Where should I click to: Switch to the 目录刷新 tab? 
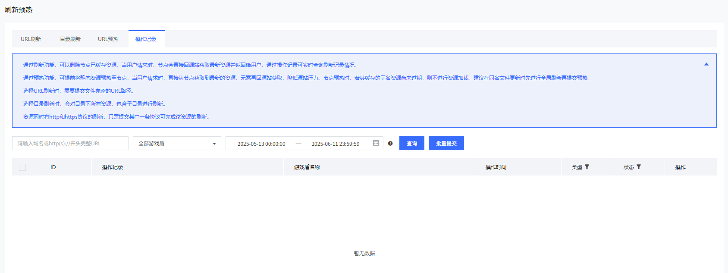click(x=70, y=39)
